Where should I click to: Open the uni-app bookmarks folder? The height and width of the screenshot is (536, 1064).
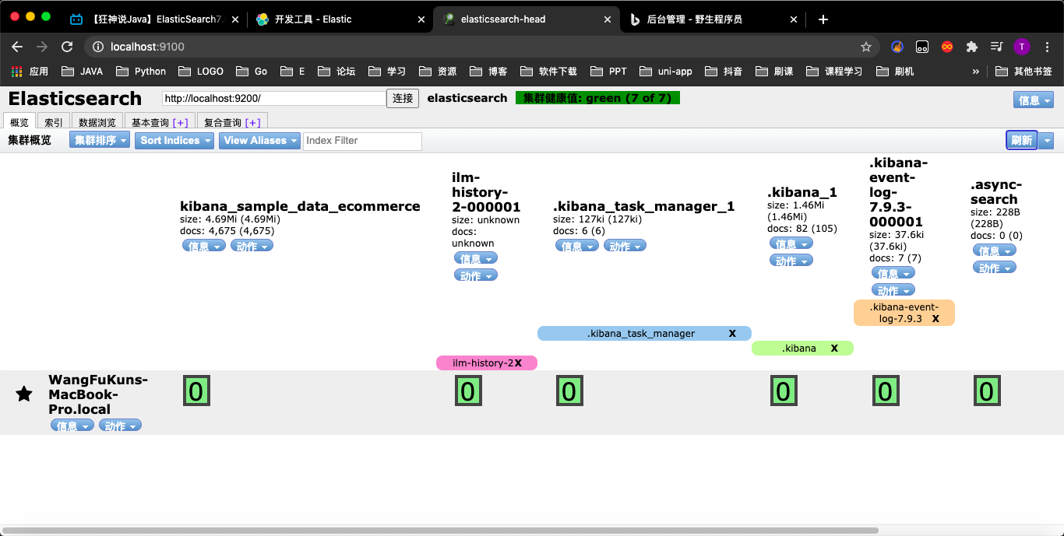click(665, 71)
